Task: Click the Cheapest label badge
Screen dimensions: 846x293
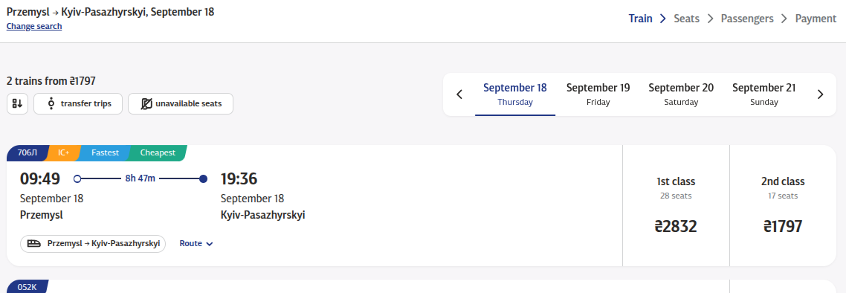Action: [158, 152]
